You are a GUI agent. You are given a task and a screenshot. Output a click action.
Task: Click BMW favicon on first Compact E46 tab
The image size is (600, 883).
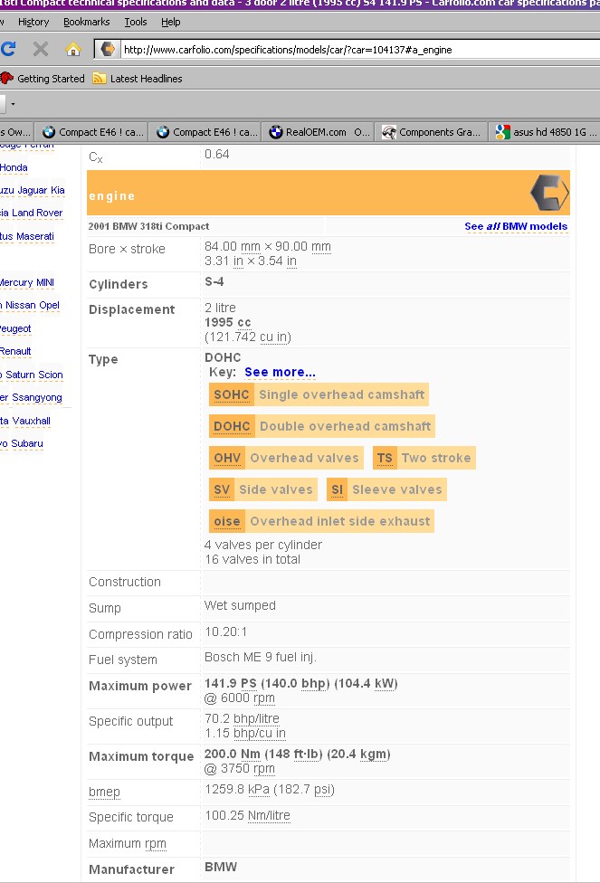coord(49,132)
